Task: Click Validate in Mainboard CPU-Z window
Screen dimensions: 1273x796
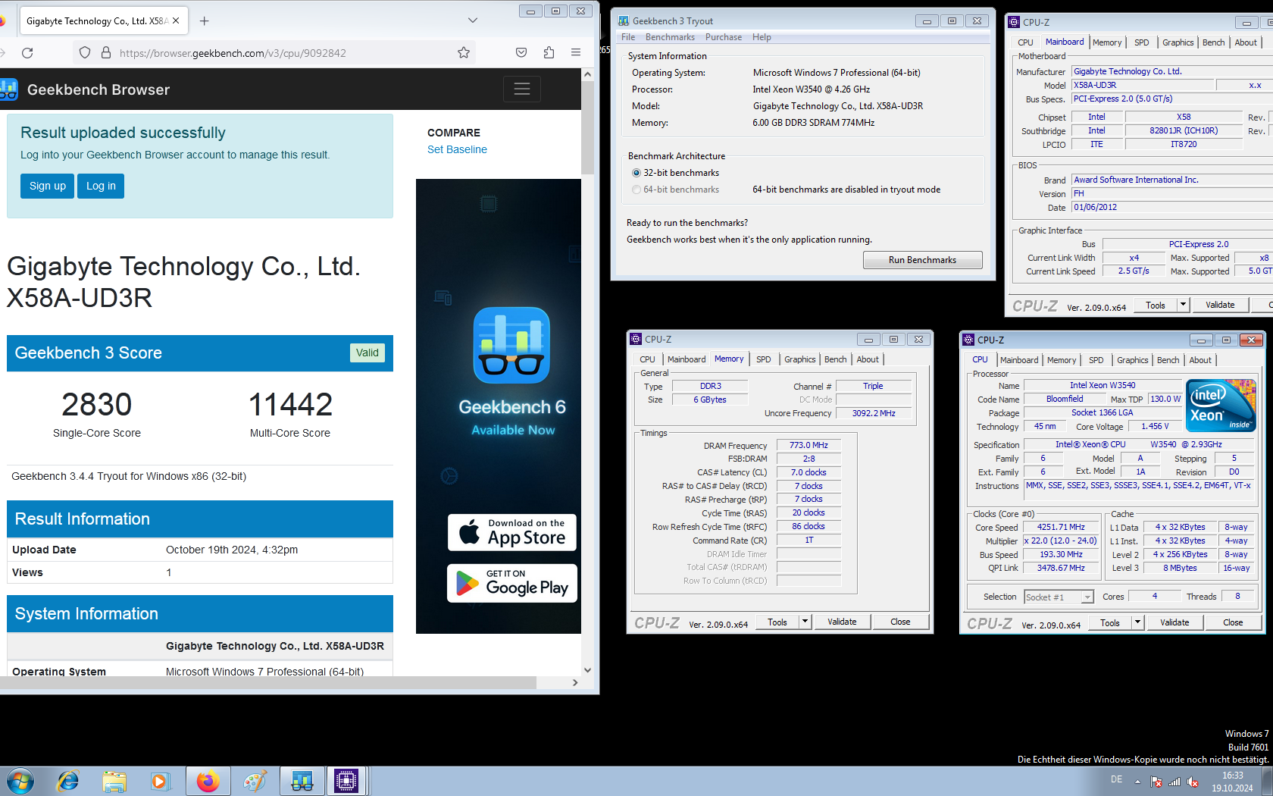Action: click(x=1220, y=305)
